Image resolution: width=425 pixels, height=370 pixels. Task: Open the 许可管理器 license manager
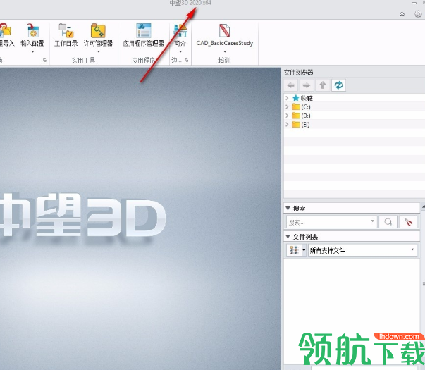tap(98, 35)
